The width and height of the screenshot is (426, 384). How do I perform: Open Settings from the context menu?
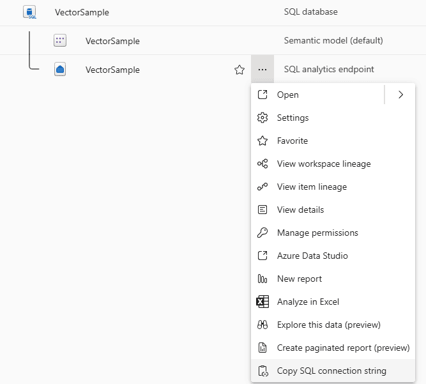(333, 118)
